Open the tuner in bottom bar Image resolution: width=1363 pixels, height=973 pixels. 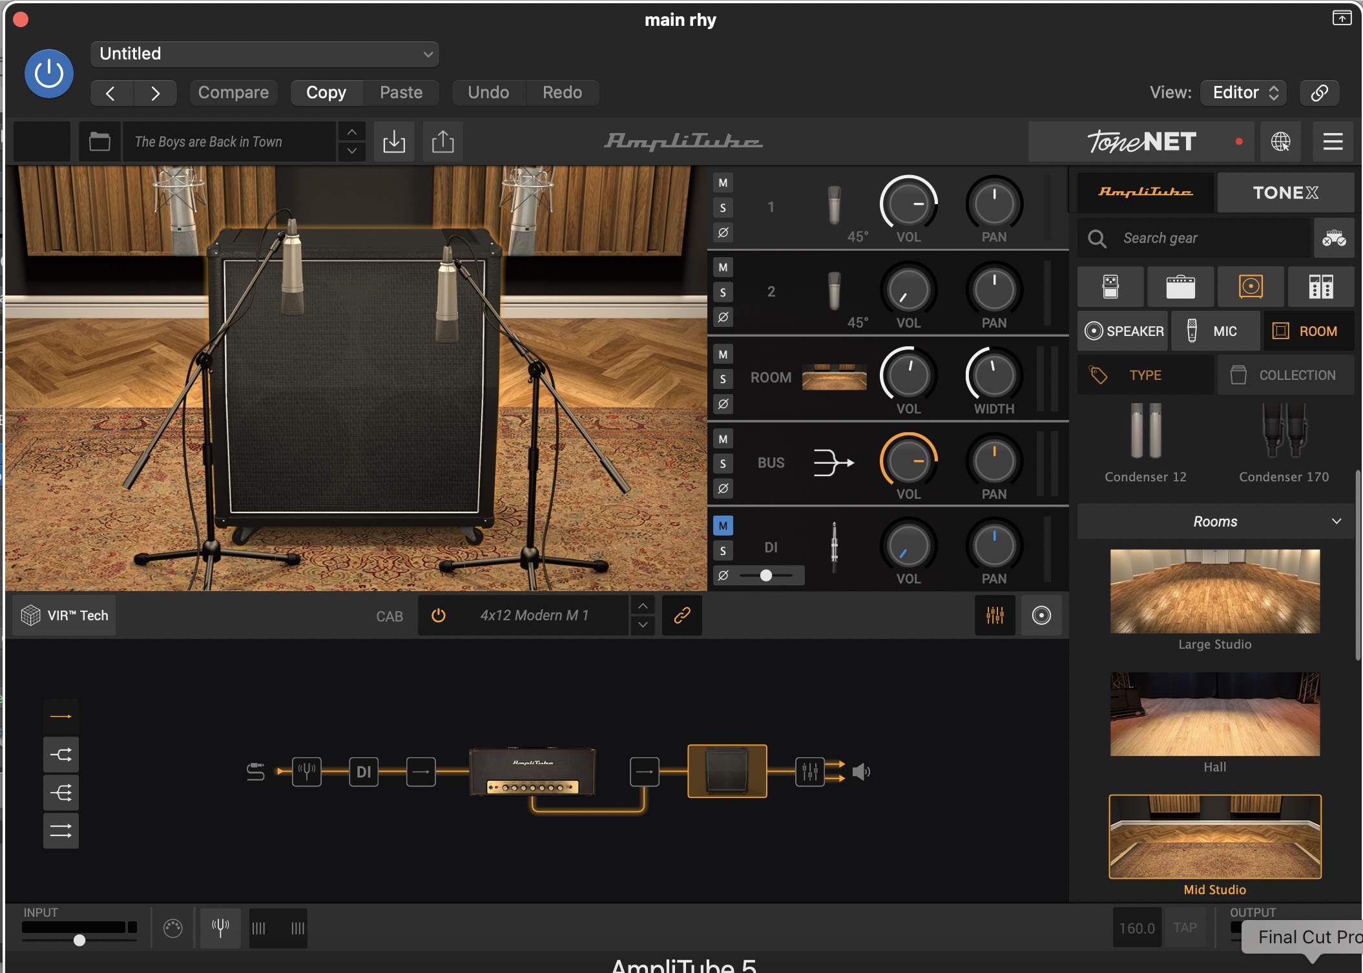[220, 928]
